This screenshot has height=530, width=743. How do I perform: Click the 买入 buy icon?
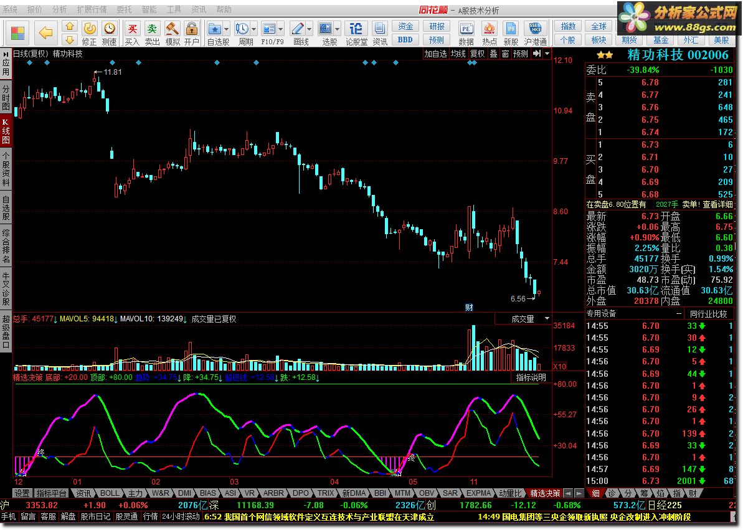coord(132,33)
